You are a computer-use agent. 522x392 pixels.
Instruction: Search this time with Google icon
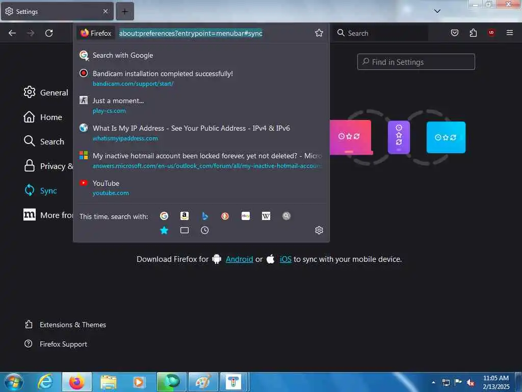(164, 216)
